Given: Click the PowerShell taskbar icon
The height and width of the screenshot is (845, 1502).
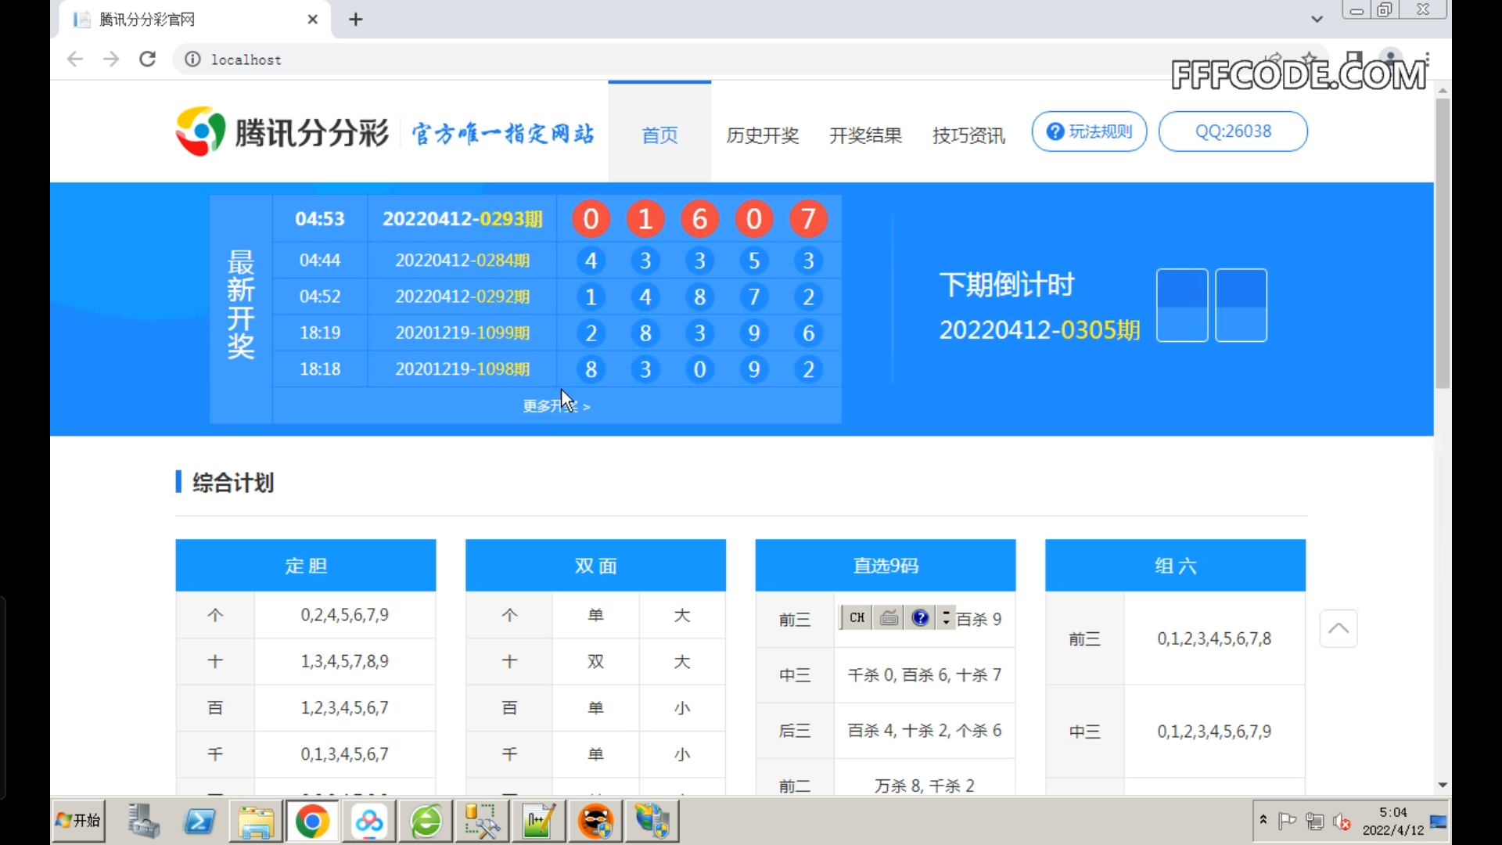Looking at the screenshot, I should [x=199, y=822].
